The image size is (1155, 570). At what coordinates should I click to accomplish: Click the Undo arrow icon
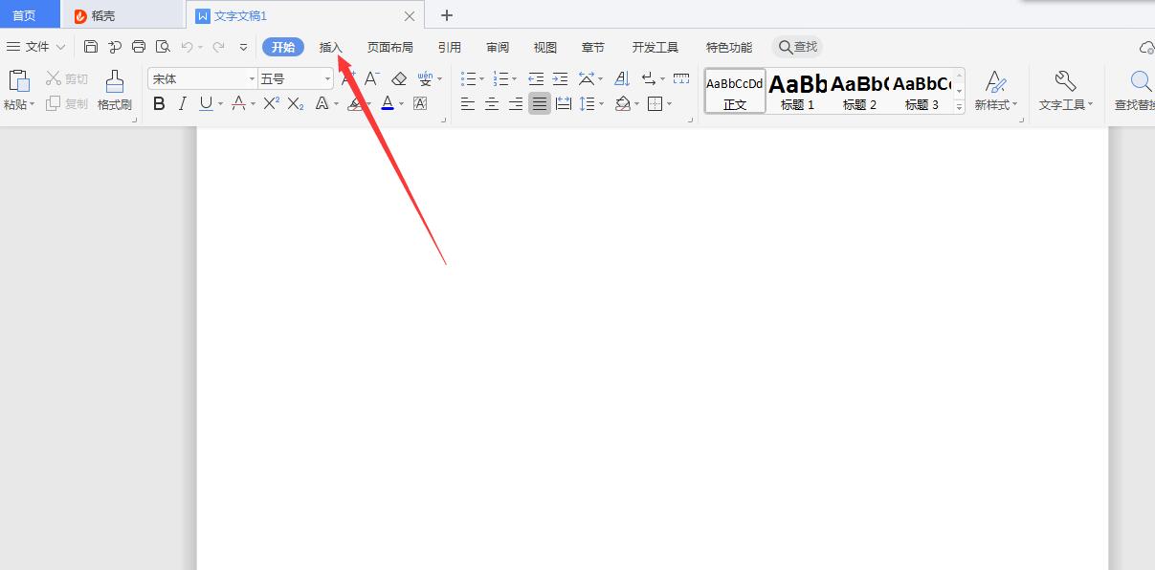pyautogui.click(x=188, y=45)
